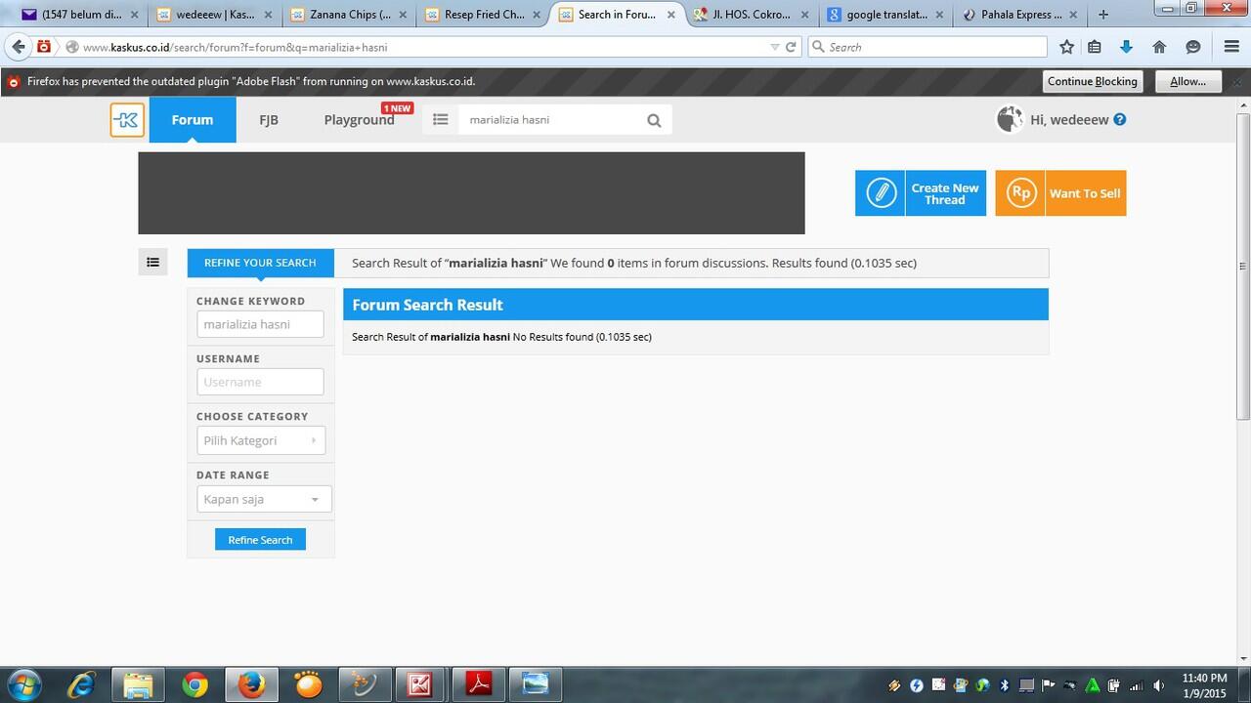Viewport: 1251px width, 703px height.
Task: Click the Firefox Search box
Action: 927,47
